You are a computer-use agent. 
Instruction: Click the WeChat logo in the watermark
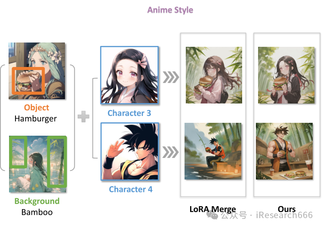212,215
